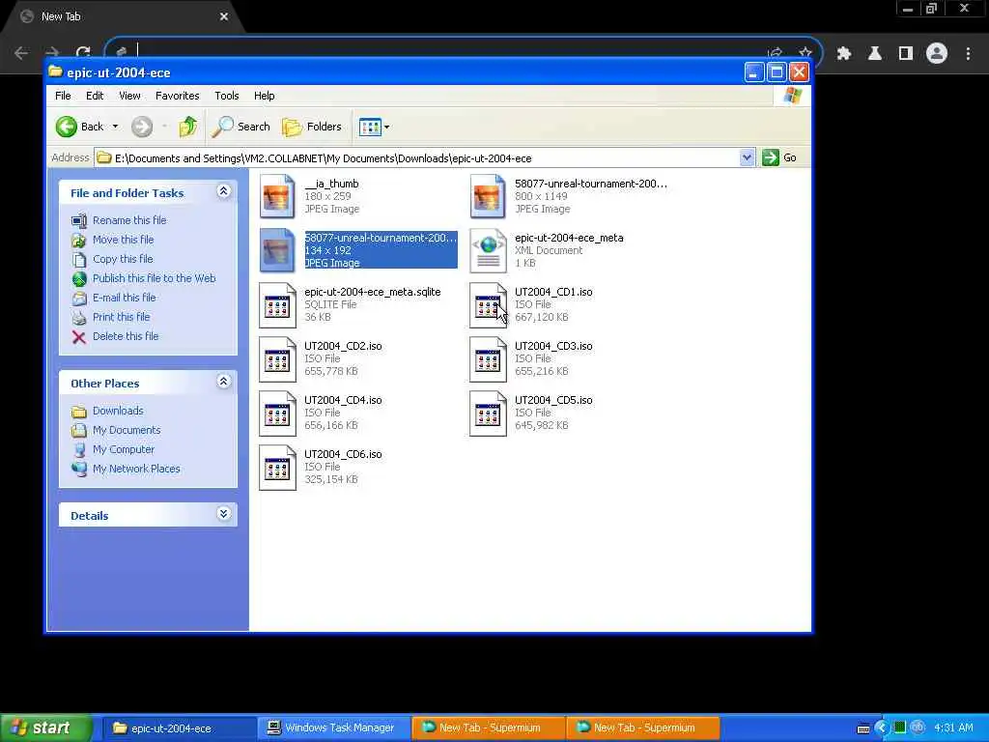Go up one folder level
989x742 pixels.
point(188,127)
